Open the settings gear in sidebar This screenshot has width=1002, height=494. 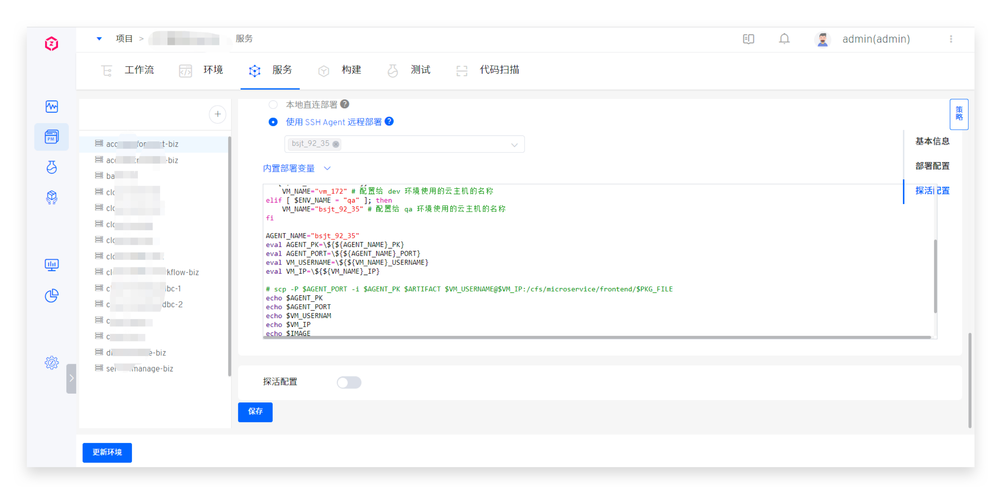(51, 362)
